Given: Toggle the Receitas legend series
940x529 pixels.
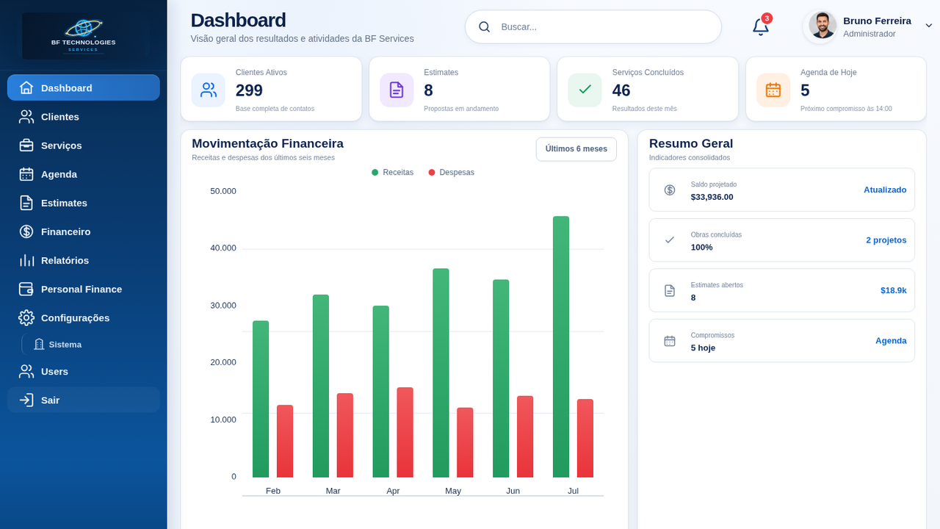Looking at the screenshot, I should [393, 173].
